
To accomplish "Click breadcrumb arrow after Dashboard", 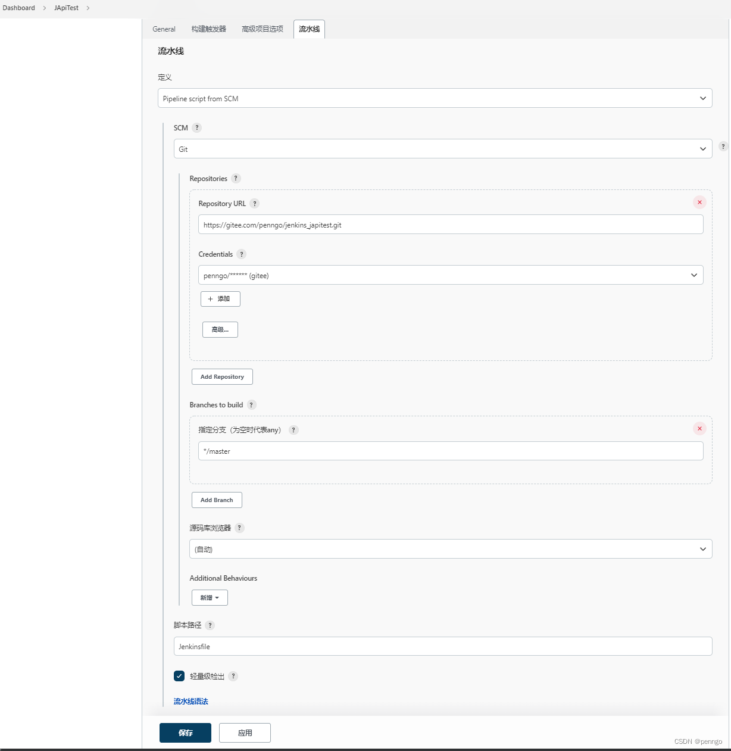I will pos(45,8).
